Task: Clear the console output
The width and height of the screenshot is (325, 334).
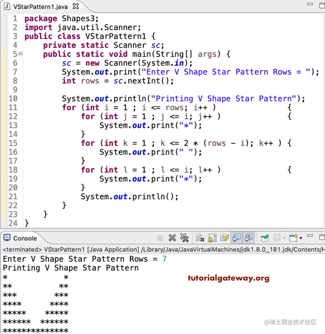Action: 200,238
